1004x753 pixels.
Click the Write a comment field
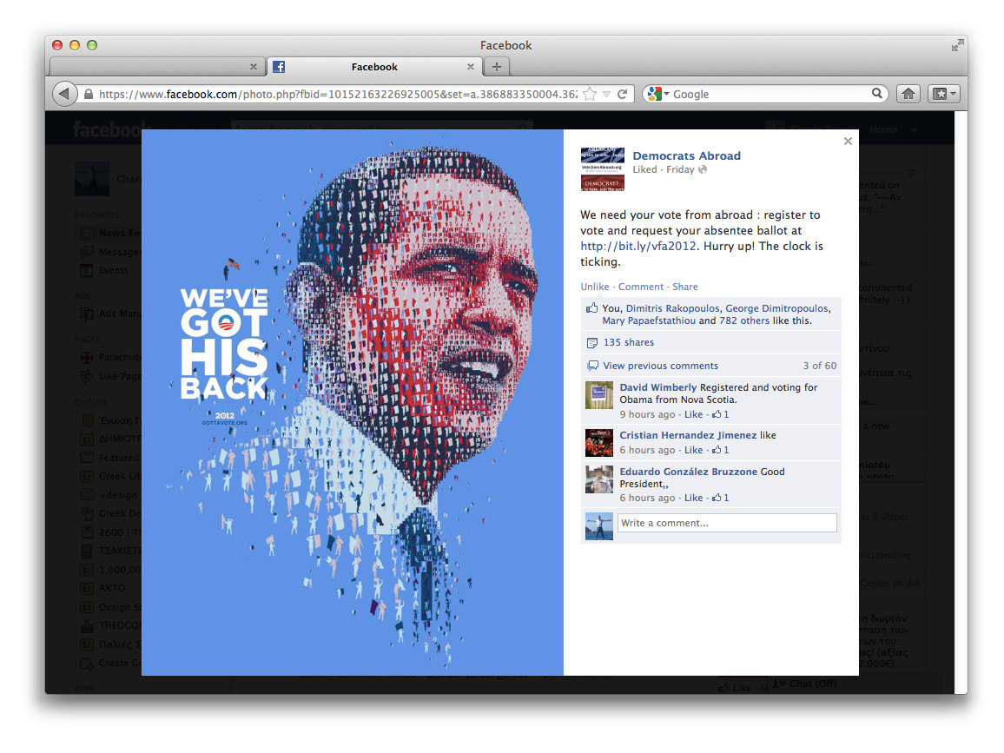pyautogui.click(x=727, y=523)
